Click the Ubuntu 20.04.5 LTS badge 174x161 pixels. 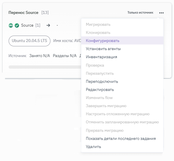(29, 41)
